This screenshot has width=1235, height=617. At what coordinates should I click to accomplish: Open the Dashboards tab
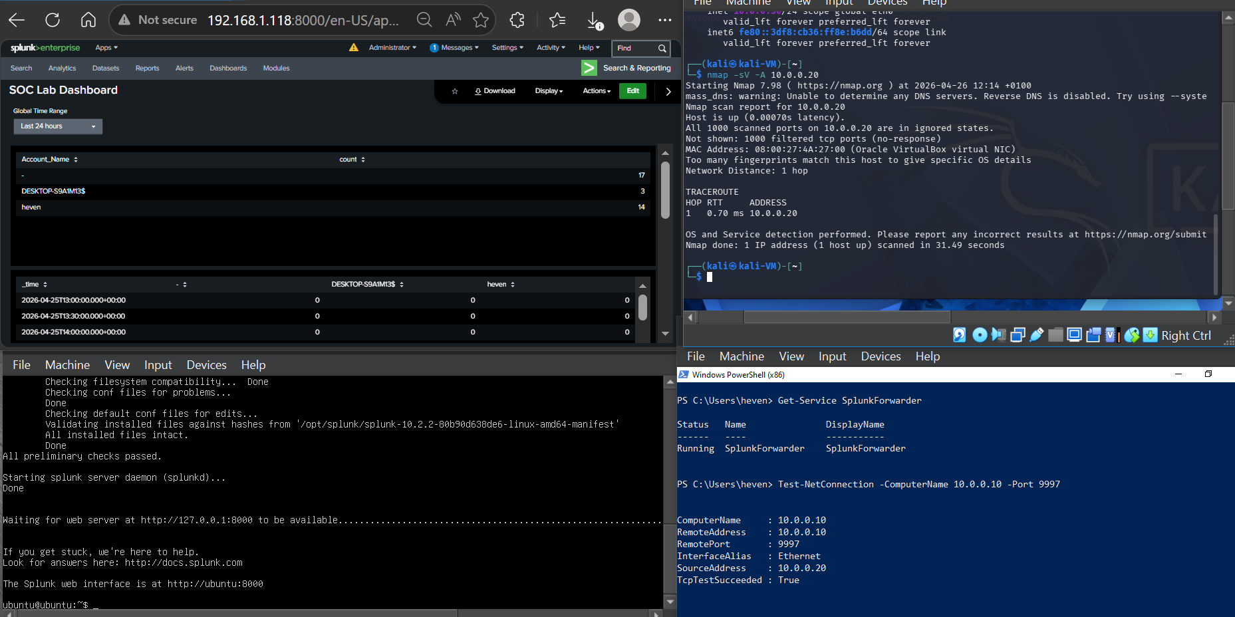[x=228, y=68]
